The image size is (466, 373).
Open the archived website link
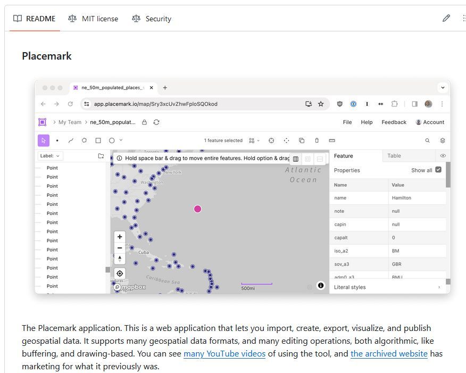389,354
